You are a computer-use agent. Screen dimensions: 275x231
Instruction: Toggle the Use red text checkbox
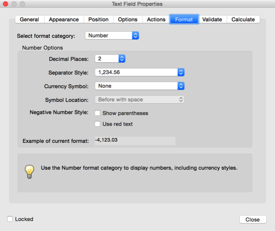pyautogui.click(x=97, y=124)
